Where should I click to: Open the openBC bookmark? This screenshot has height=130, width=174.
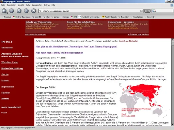(x=37, y=17)
